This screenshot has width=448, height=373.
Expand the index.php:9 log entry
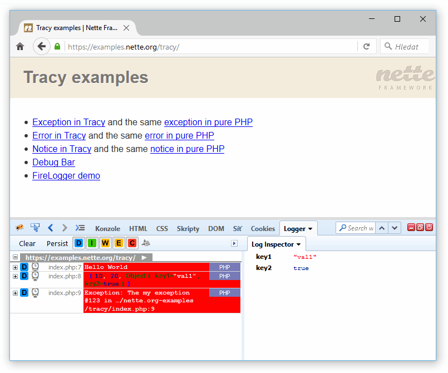coord(16,293)
